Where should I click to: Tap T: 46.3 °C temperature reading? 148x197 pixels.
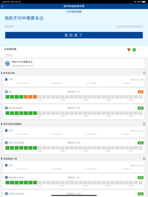coord(126,83)
